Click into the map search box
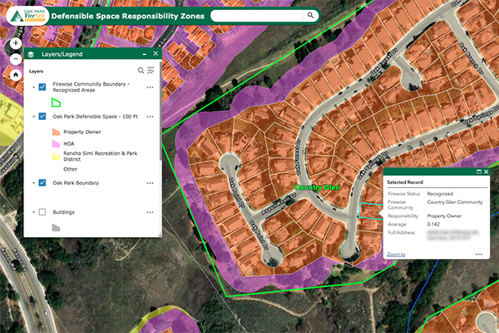The image size is (499, 333). pos(256,15)
